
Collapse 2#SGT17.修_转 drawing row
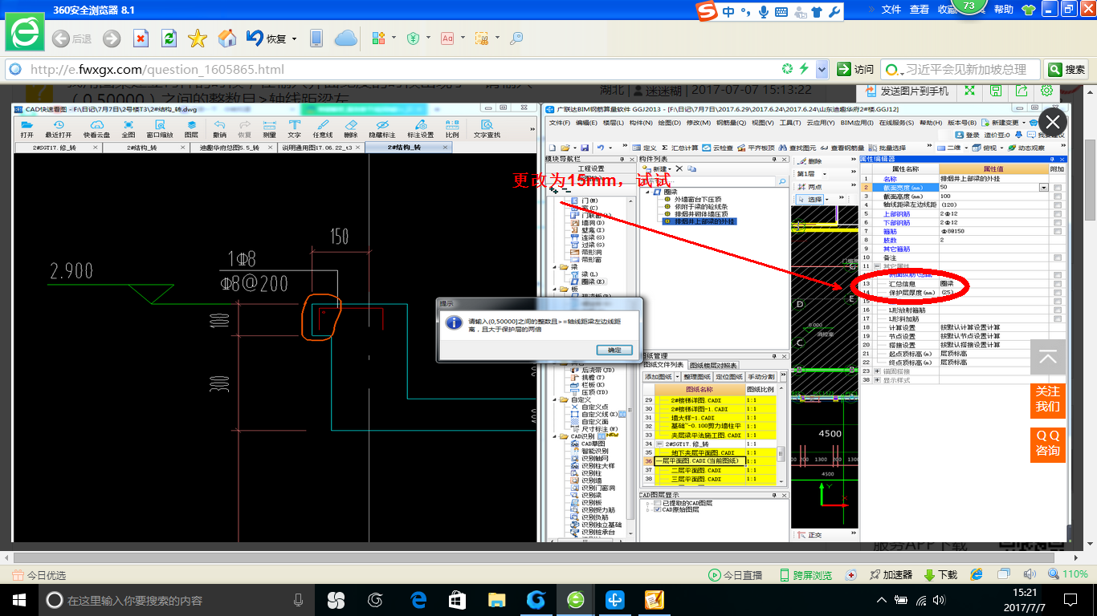click(x=659, y=444)
